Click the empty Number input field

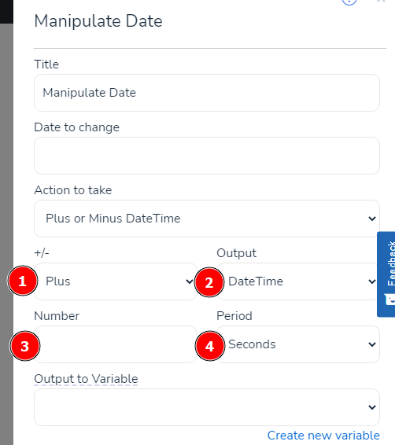116,344
